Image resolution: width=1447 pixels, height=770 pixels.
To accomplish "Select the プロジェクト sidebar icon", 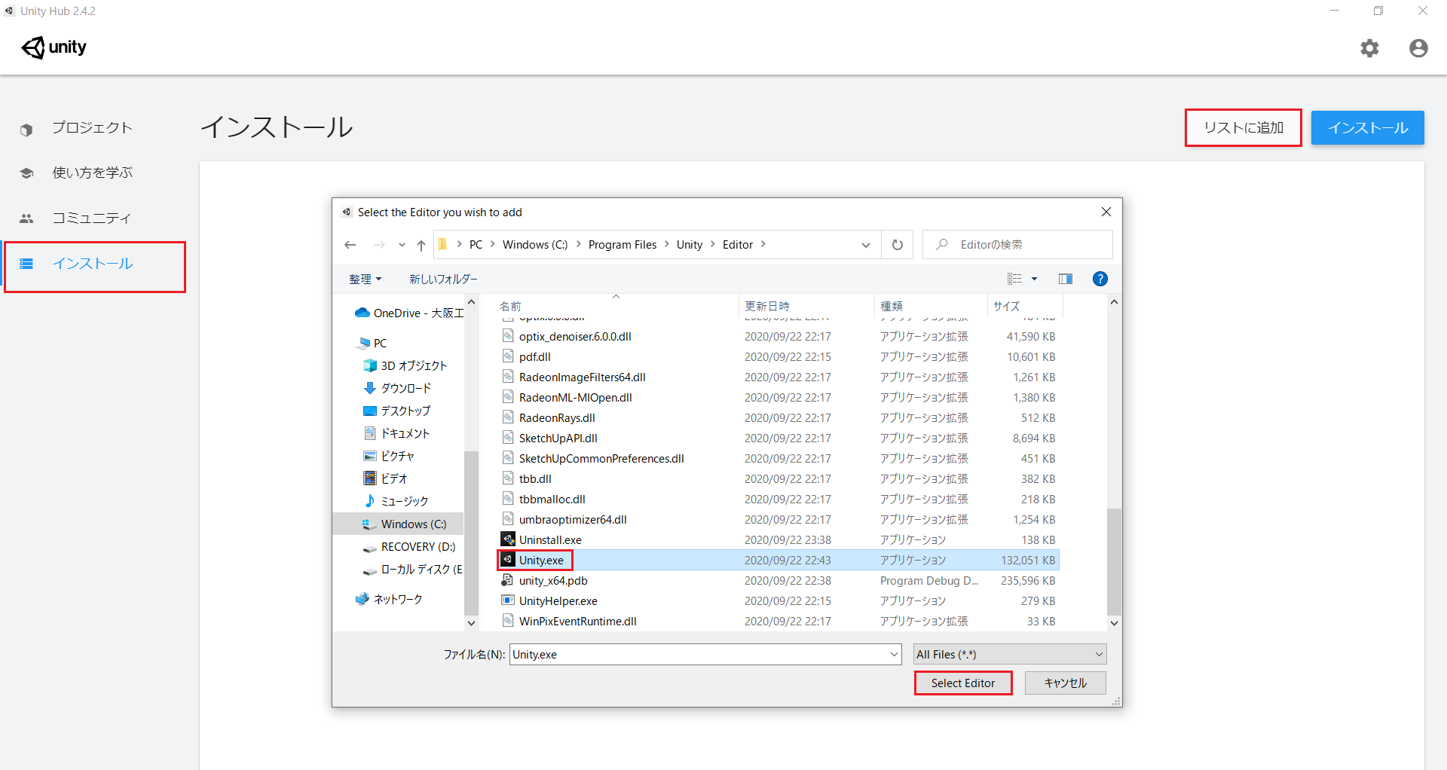I will [x=26, y=128].
